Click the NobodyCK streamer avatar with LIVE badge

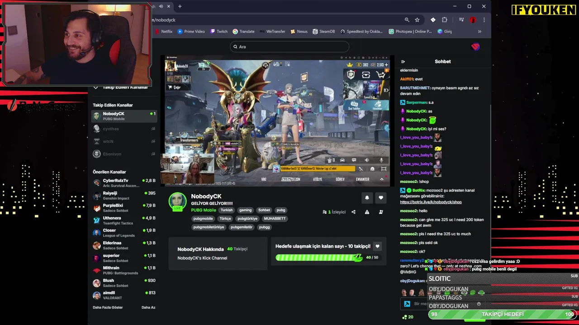(177, 202)
